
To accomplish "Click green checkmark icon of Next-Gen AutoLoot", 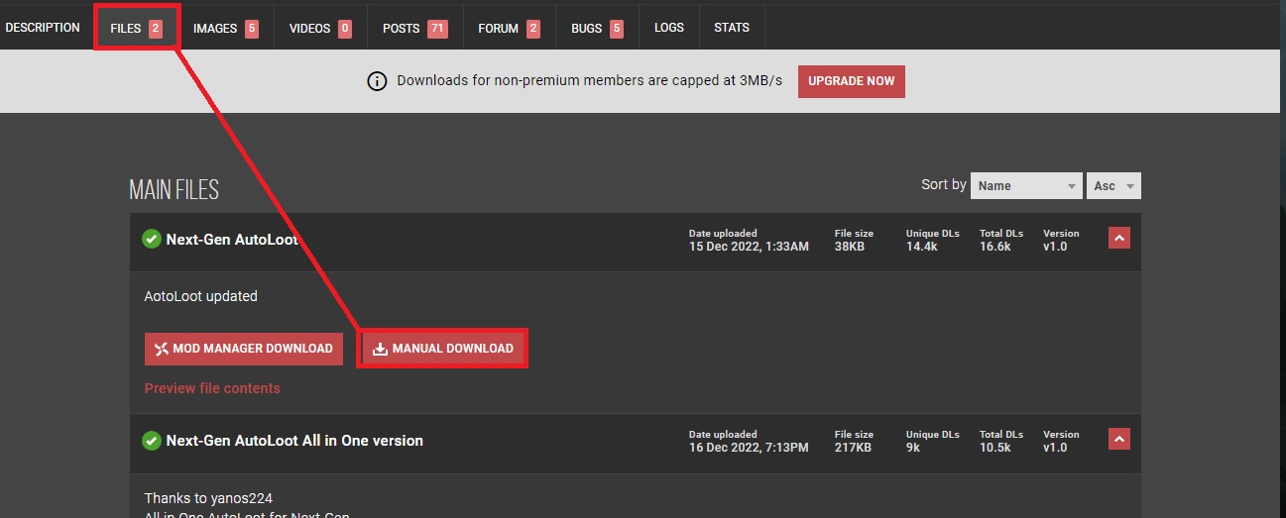I will (x=152, y=239).
